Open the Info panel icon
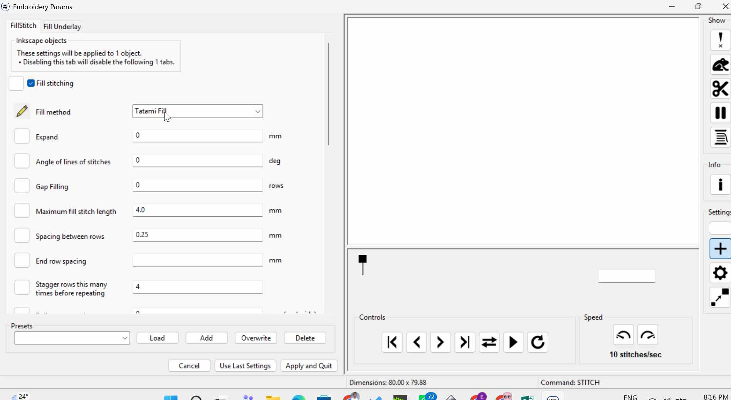The height and width of the screenshot is (400, 731). pos(720,185)
